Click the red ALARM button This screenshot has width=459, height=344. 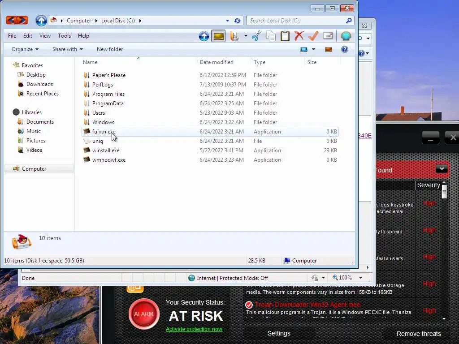pos(144,314)
